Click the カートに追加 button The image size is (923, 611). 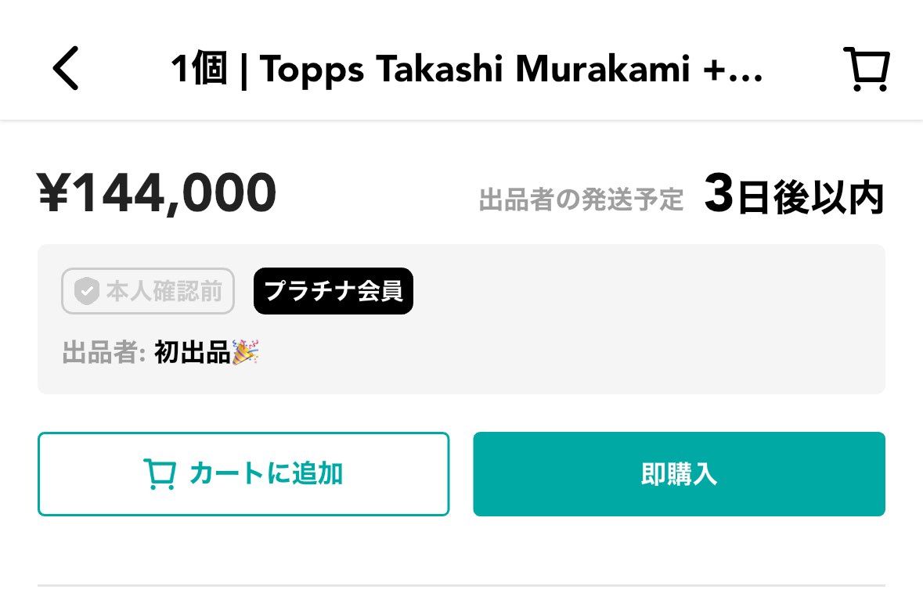(x=243, y=474)
